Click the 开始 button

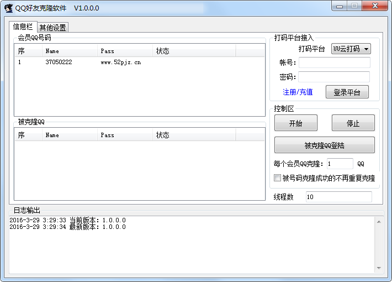click(295, 123)
